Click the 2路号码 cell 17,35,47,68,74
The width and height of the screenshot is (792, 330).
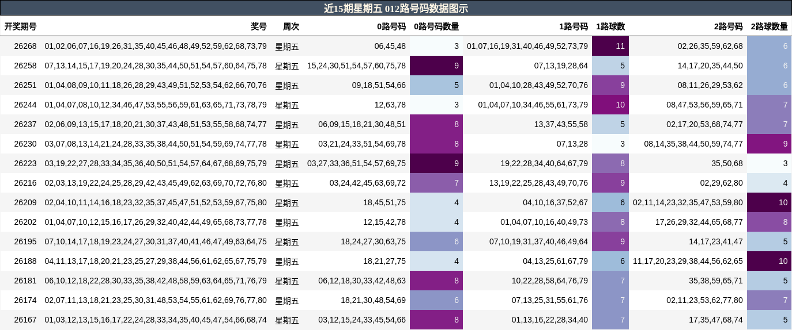[x=716, y=320]
